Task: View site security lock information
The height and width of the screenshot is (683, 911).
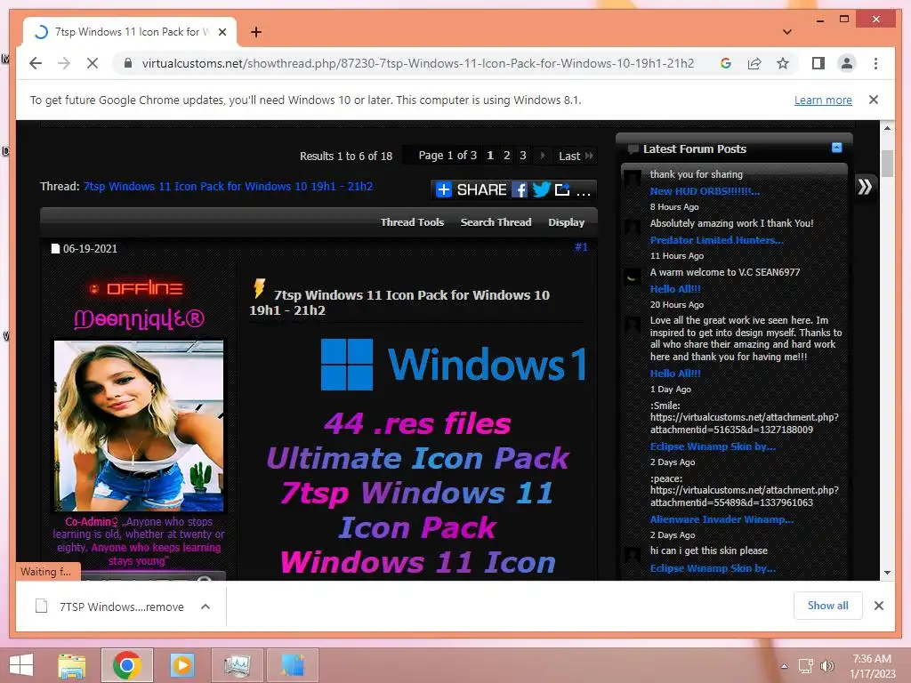Action: [128, 63]
